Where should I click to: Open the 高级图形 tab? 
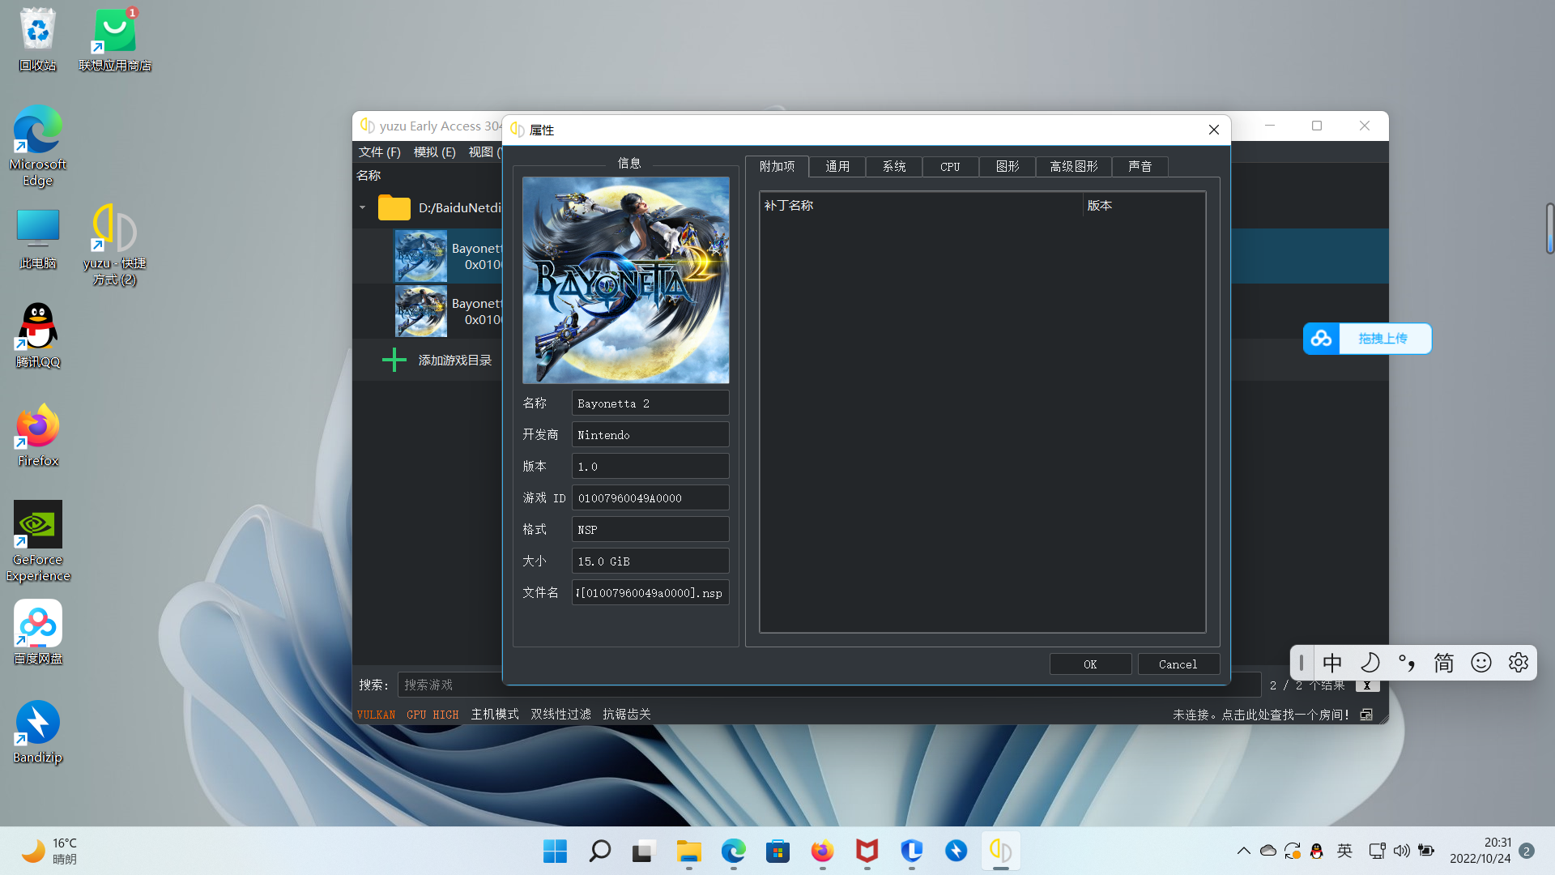pyautogui.click(x=1074, y=167)
